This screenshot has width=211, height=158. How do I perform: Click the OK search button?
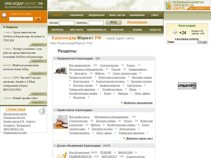click(x=38, y=19)
